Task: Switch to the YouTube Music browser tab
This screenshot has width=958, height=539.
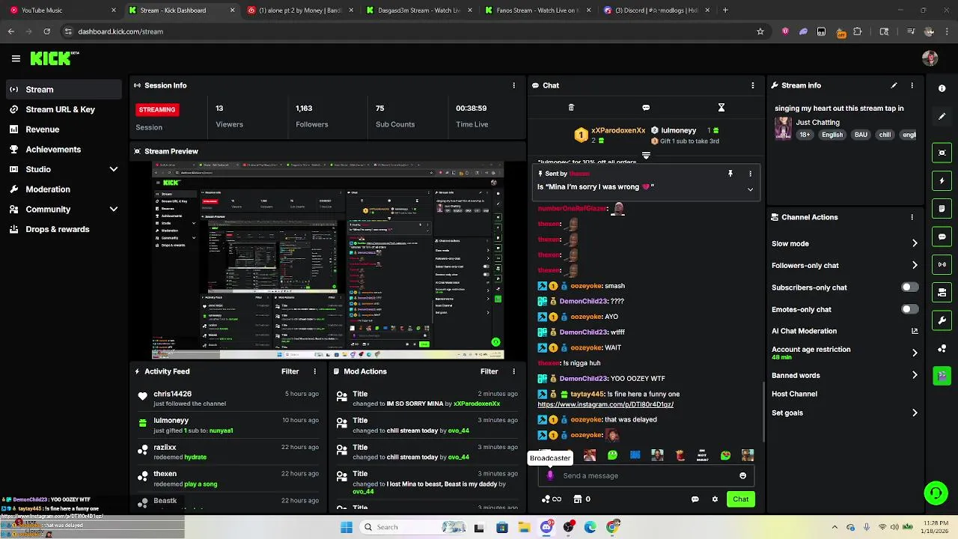Action: coord(62,10)
